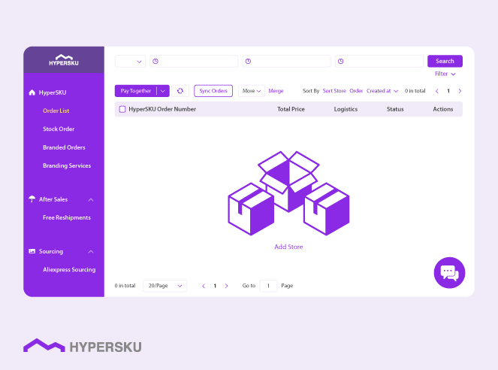Open Aliexpress Sourcing in sidebar

click(x=69, y=269)
